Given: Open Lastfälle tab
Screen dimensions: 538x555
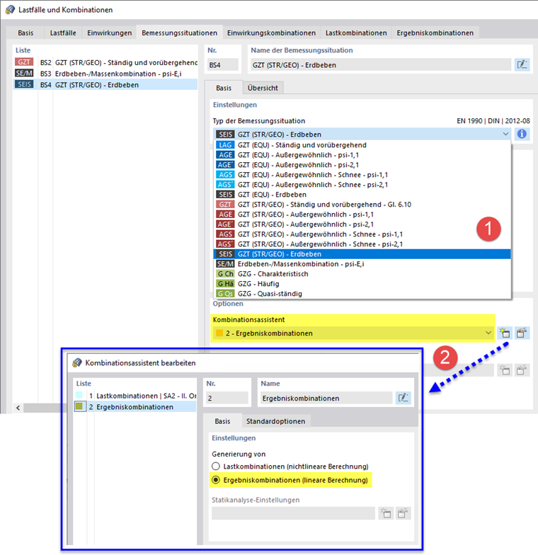Looking at the screenshot, I should click(62, 33).
